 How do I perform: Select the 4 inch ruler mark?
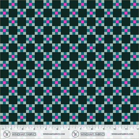coord(45,129)
